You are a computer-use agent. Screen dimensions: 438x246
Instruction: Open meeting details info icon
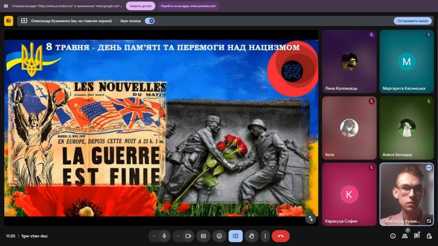pyautogui.click(x=393, y=236)
